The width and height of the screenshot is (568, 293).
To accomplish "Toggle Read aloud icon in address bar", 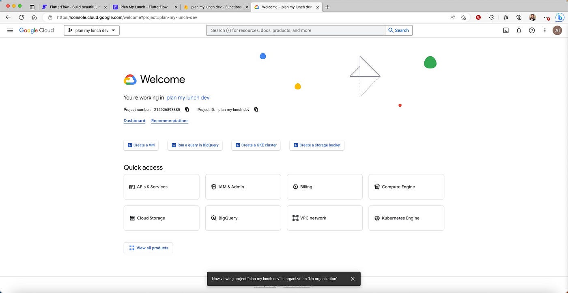I will tap(453, 17).
